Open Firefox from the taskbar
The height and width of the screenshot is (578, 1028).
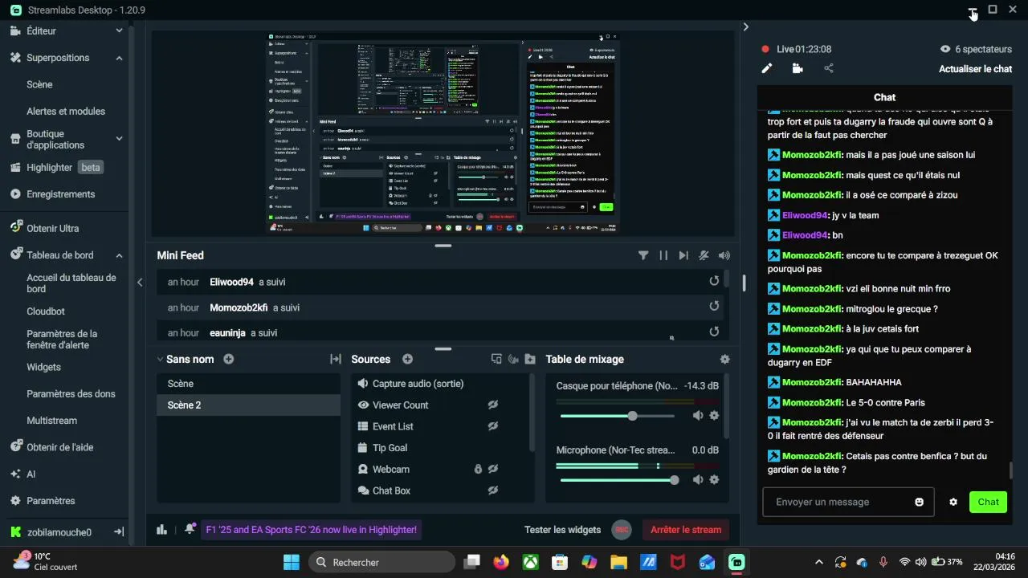(x=501, y=562)
